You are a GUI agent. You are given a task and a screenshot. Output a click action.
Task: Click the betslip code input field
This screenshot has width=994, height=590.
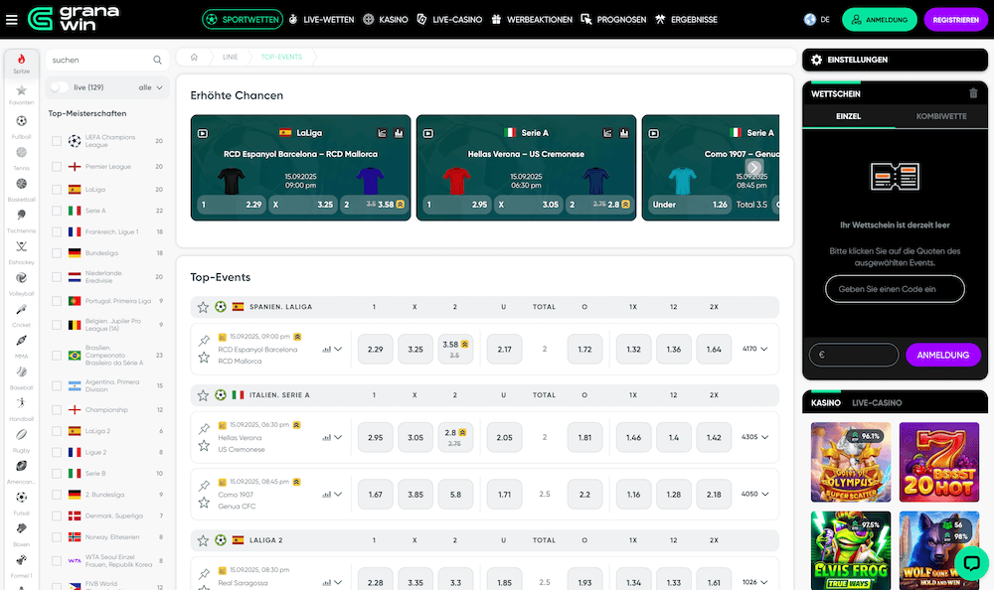click(x=895, y=289)
